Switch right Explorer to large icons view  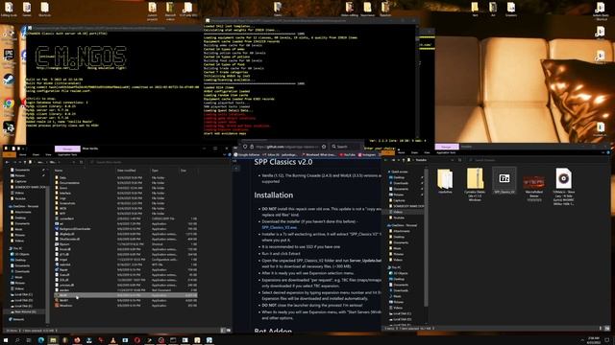tap(607, 328)
